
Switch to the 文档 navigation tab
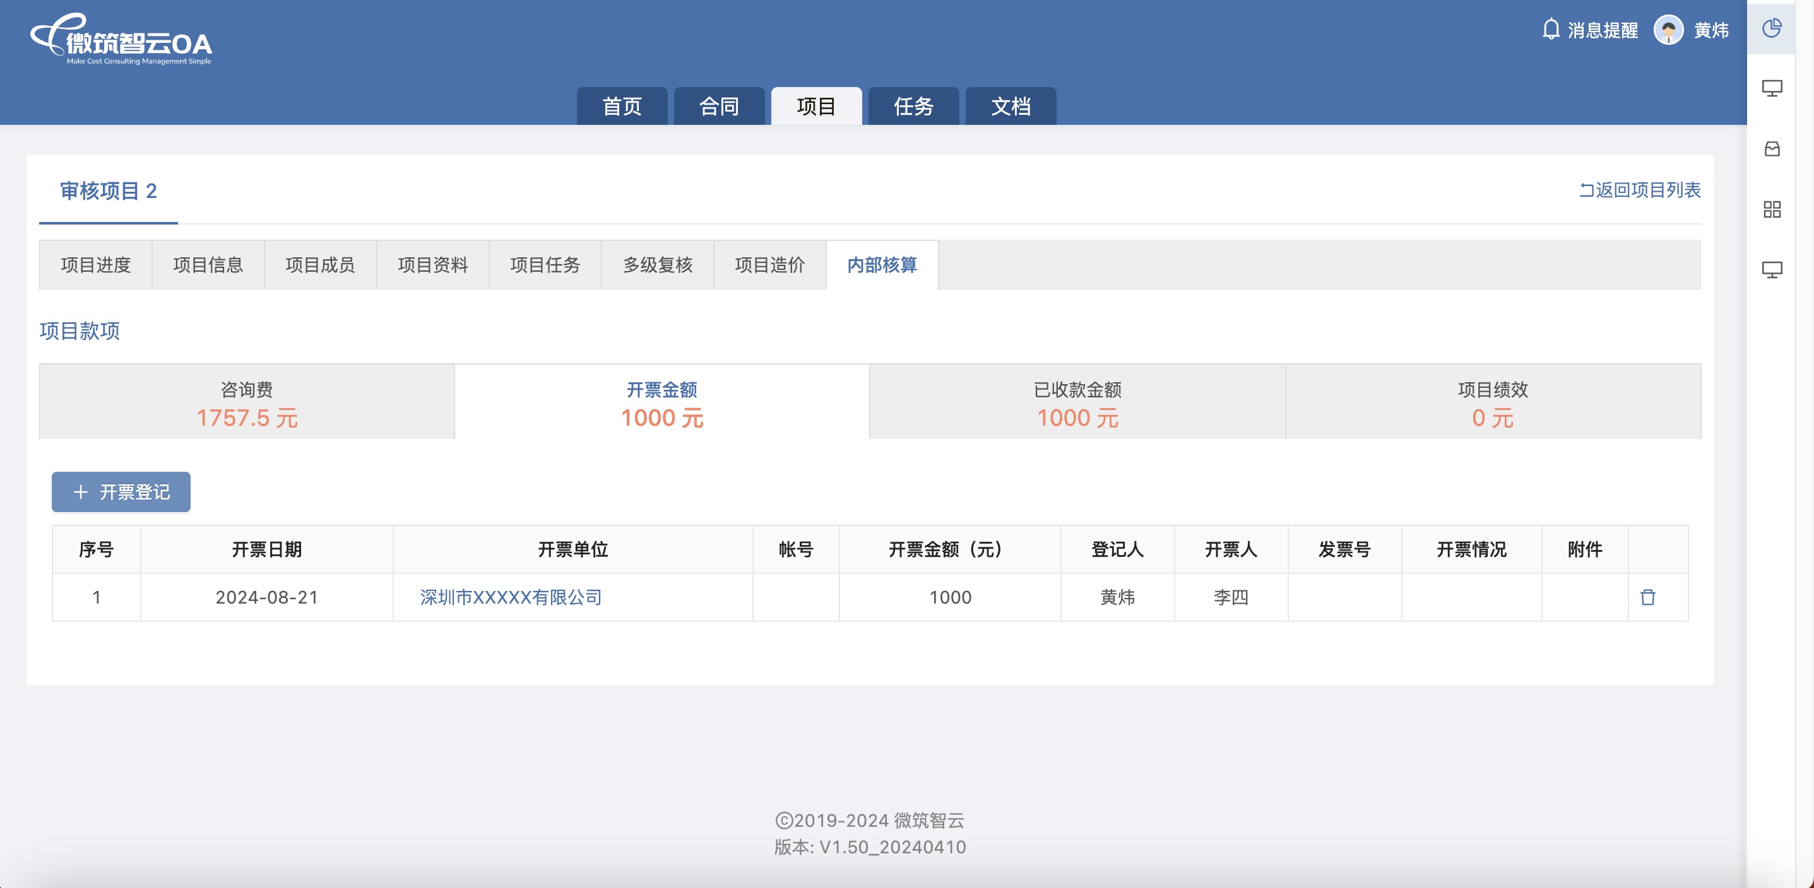(1010, 106)
